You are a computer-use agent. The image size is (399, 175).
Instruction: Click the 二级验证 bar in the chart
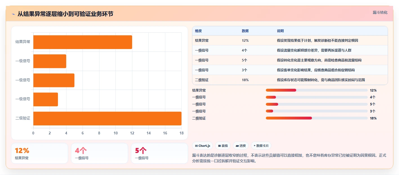[107, 118]
